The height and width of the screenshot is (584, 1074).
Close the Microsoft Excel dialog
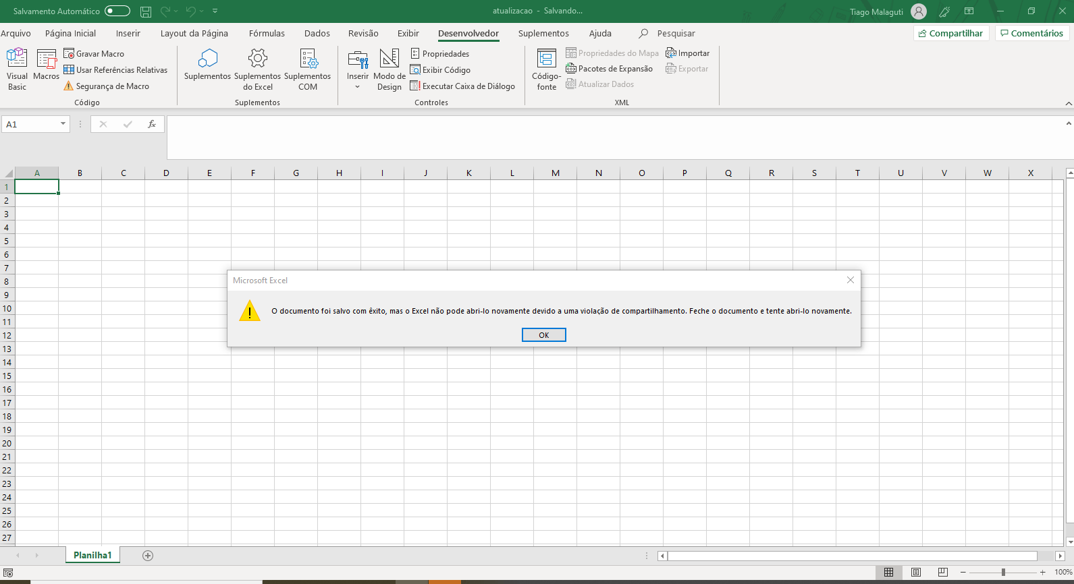850,280
